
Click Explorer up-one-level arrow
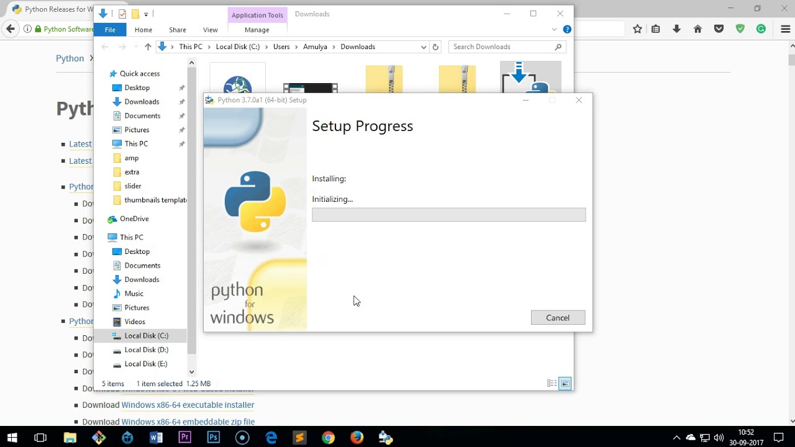pyautogui.click(x=148, y=47)
